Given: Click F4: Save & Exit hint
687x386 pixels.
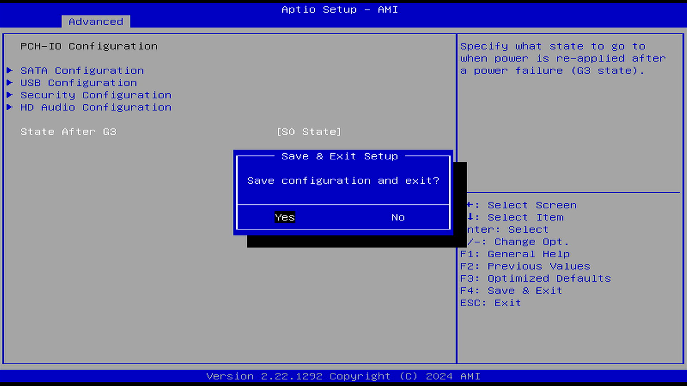Looking at the screenshot, I should 511,291.
